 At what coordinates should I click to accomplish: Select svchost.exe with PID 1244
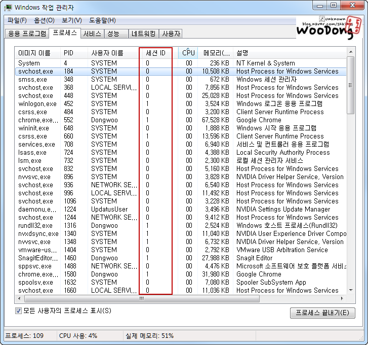tap(181, 217)
